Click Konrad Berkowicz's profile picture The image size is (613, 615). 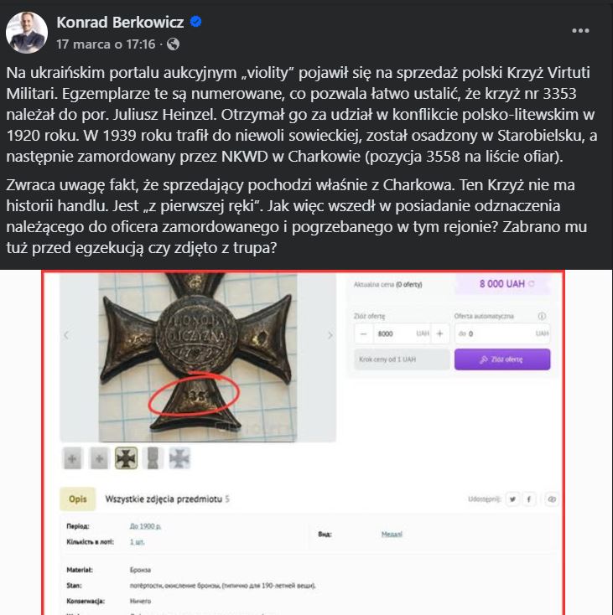tap(27, 33)
